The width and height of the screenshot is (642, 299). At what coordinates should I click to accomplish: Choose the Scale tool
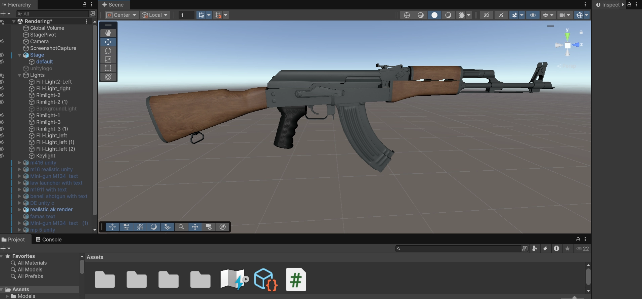(108, 59)
